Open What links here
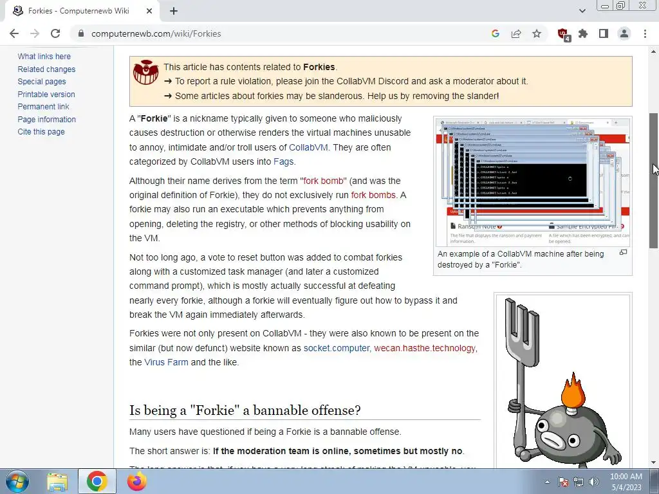659x494 pixels. point(44,57)
